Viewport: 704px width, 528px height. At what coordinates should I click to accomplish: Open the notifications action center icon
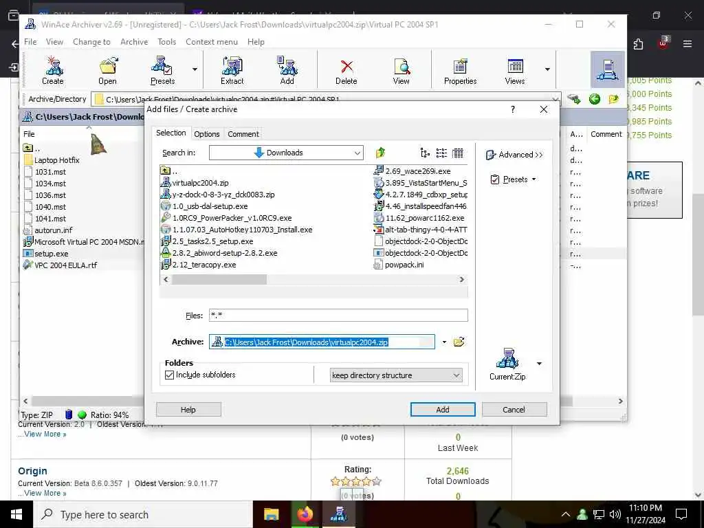[681, 514]
